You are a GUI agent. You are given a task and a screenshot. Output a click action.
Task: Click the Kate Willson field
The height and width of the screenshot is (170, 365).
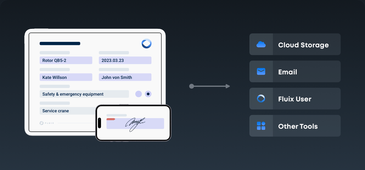66,77
